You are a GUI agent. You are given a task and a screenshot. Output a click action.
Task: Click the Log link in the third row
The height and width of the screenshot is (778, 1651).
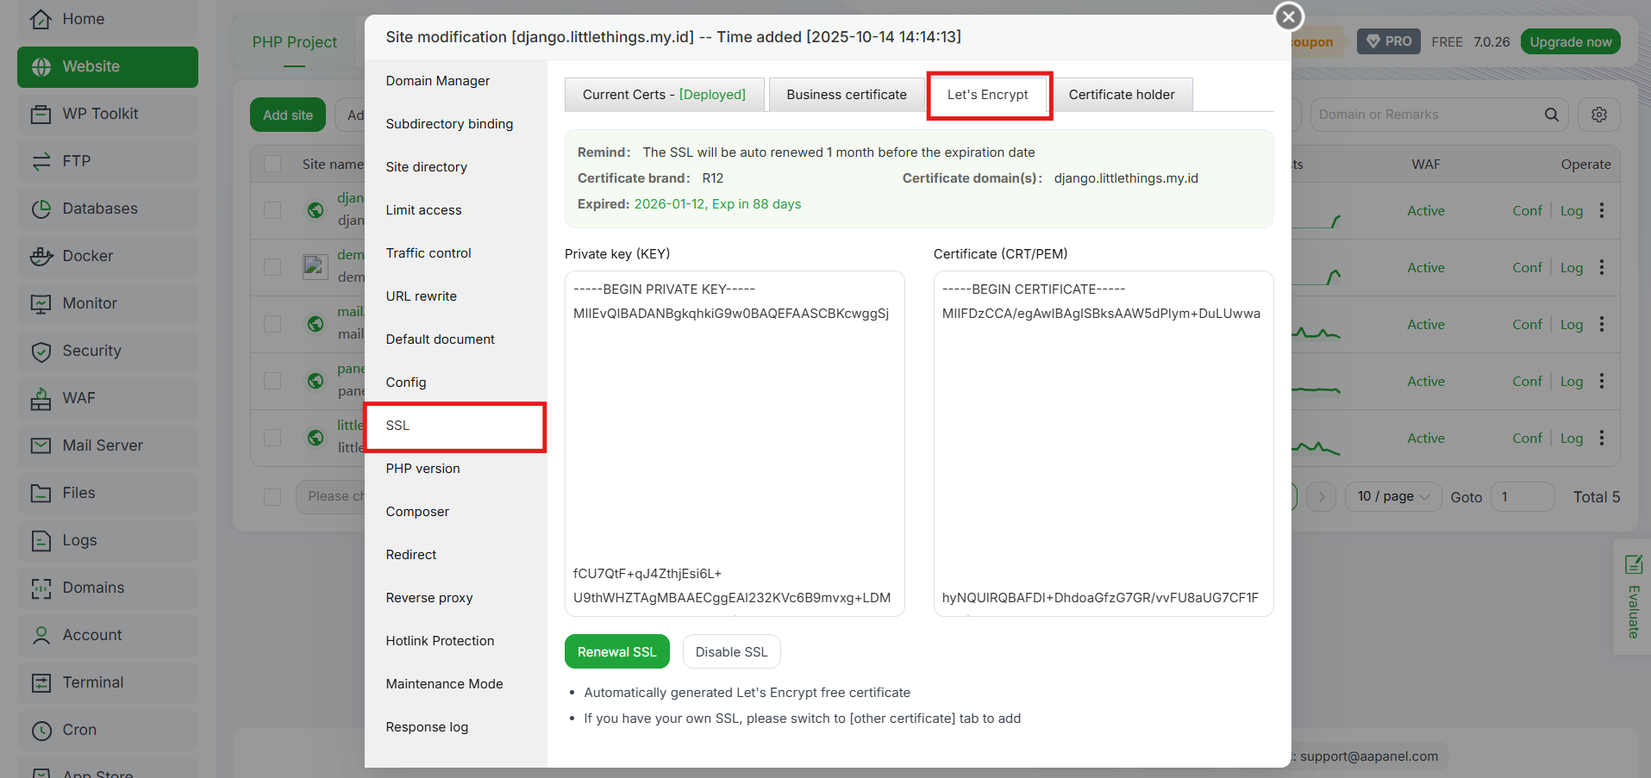(x=1571, y=324)
